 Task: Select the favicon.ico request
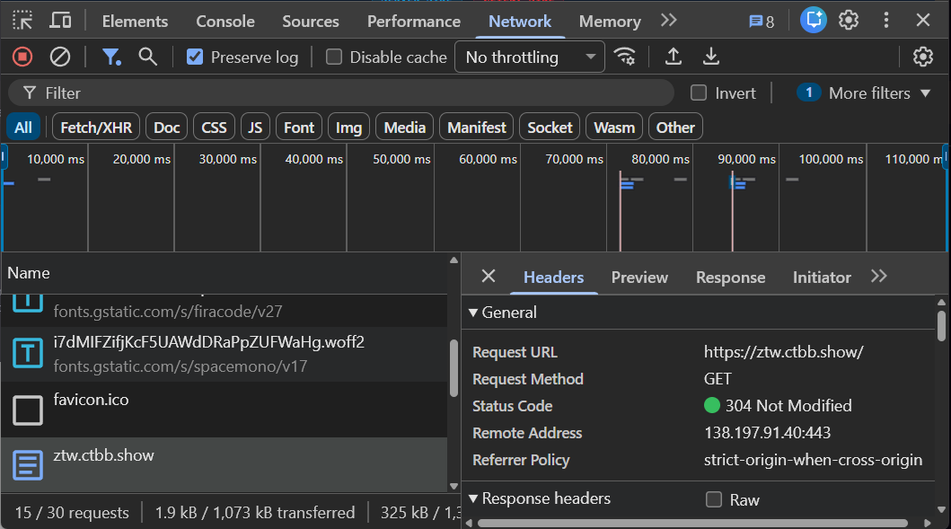pos(91,400)
